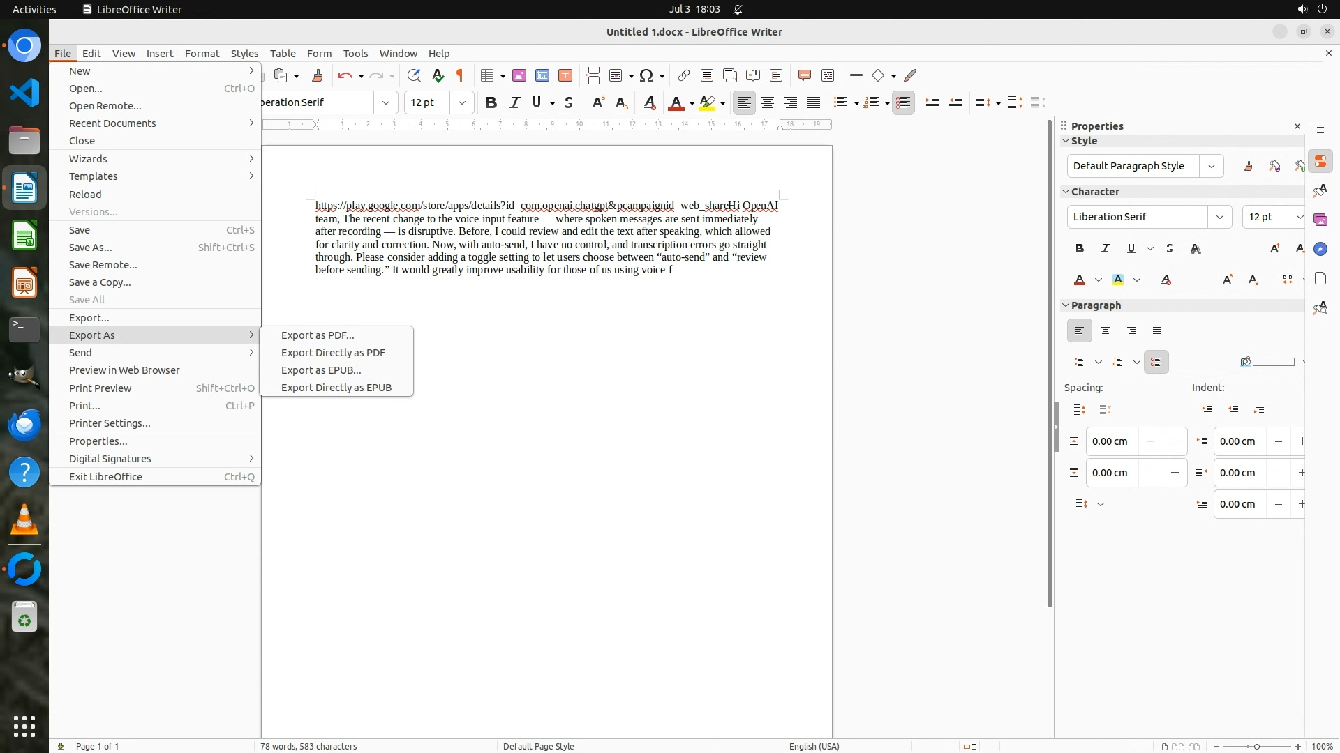
Task: Click the Undo arrow icon
Action: point(345,75)
